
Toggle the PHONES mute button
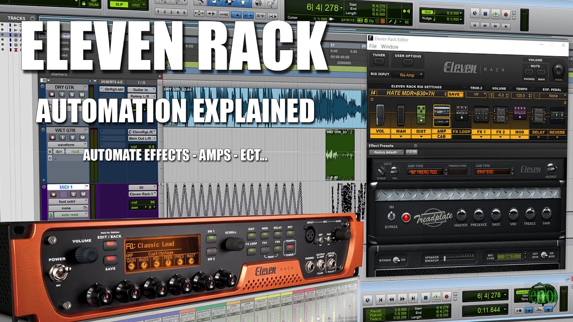pos(530,72)
